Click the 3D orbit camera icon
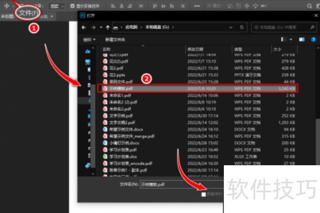The height and width of the screenshot is (213, 320). (x=230, y=6)
